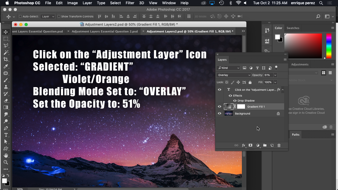Pick a hue on the rainbow spectrum strip

(329, 46)
